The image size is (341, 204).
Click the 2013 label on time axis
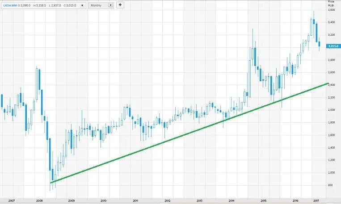click(199, 201)
